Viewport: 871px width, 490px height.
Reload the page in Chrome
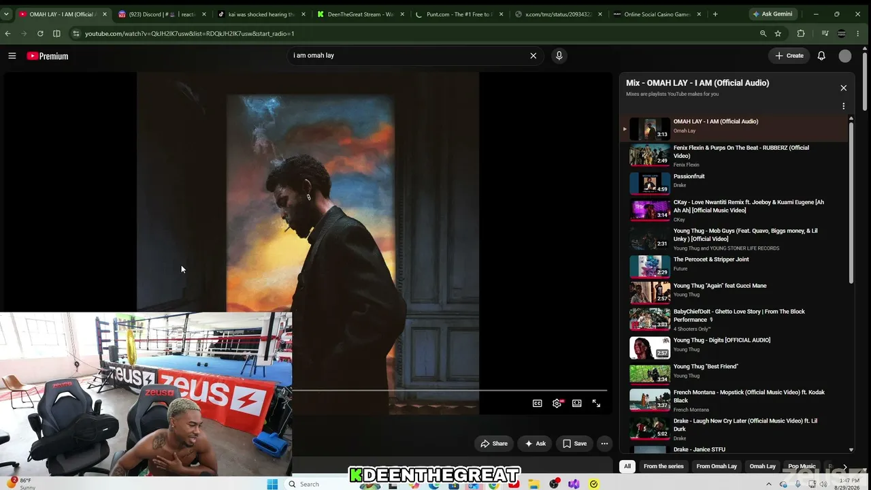pyautogui.click(x=40, y=33)
